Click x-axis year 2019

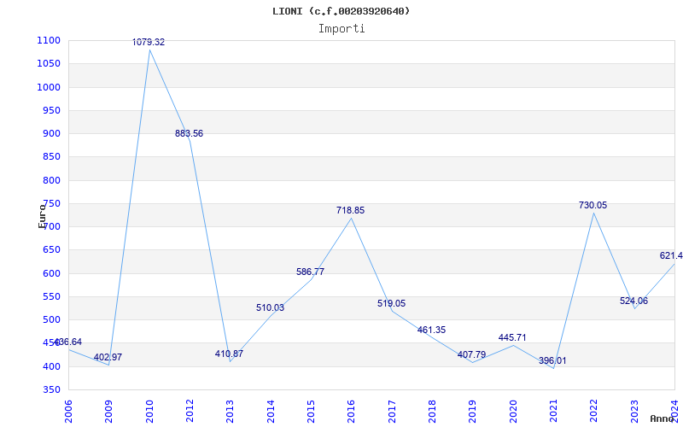pos(472,412)
